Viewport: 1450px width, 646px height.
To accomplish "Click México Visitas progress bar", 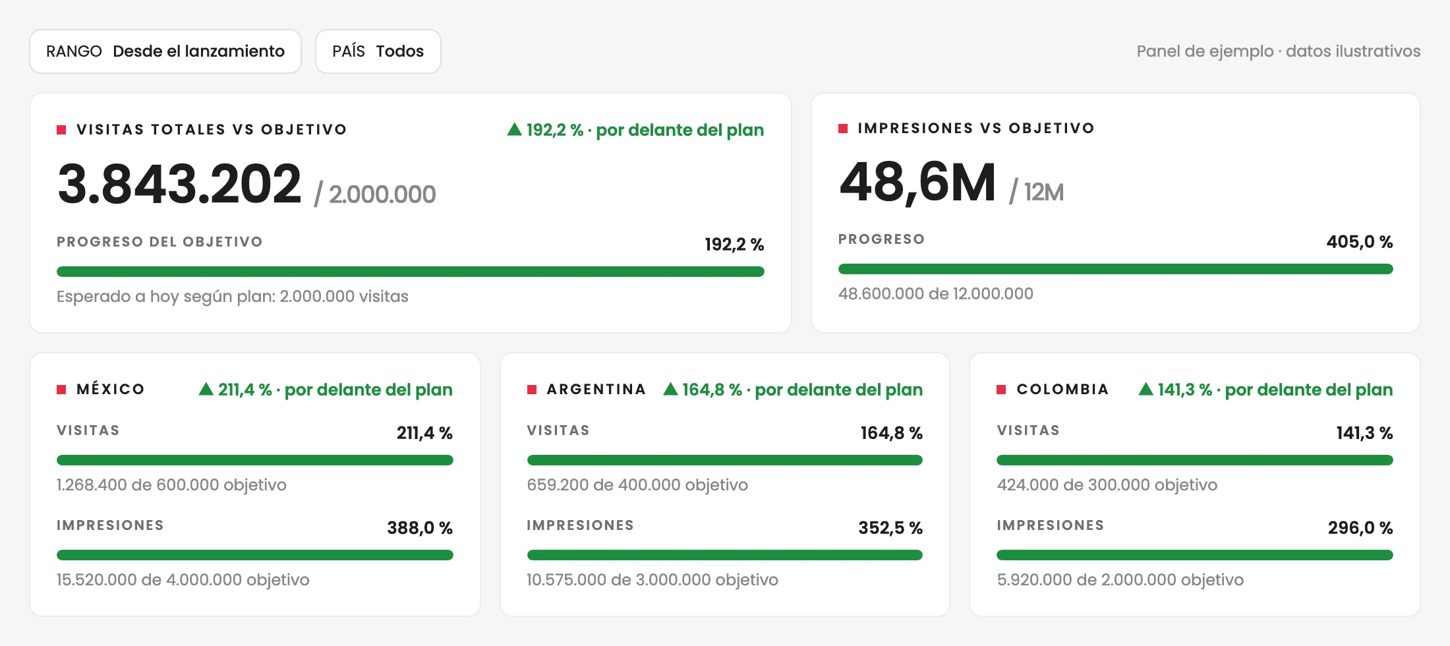I will pos(255,460).
